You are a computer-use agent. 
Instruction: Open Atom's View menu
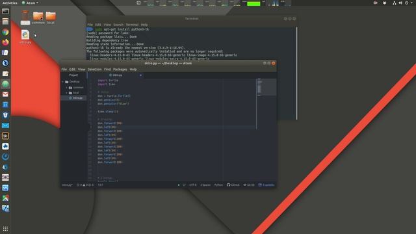point(81,70)
